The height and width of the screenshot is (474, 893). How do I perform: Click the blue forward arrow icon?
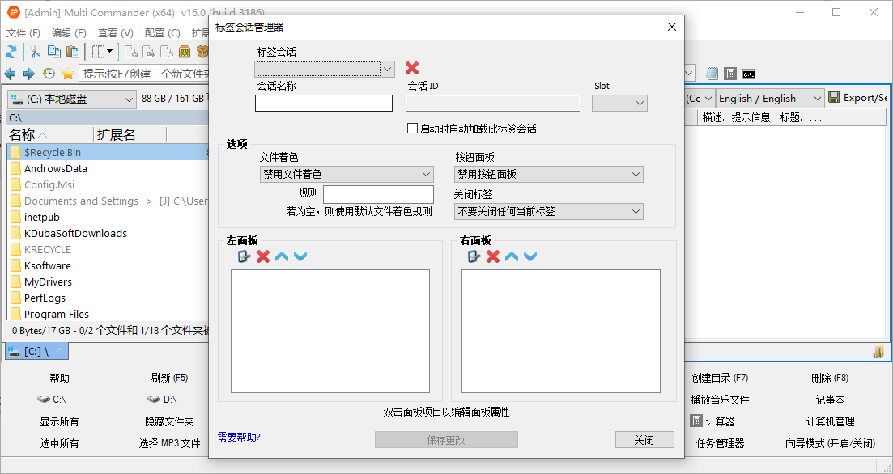(29, 74)
